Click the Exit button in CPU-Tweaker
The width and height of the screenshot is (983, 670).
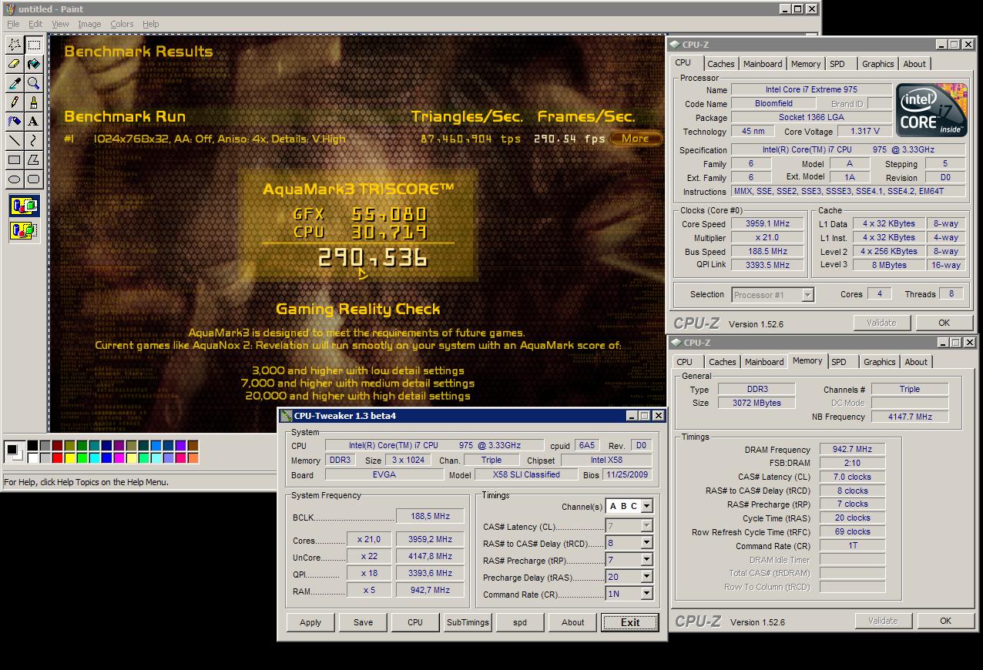point(629,622)
